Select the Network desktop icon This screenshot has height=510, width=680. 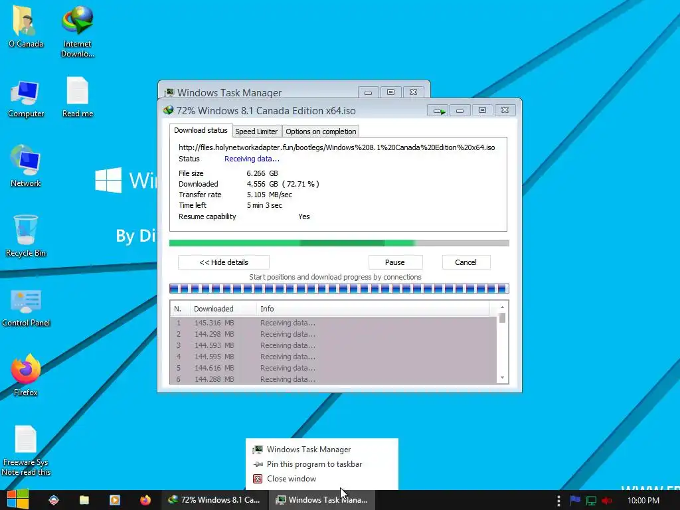point(26,166)
